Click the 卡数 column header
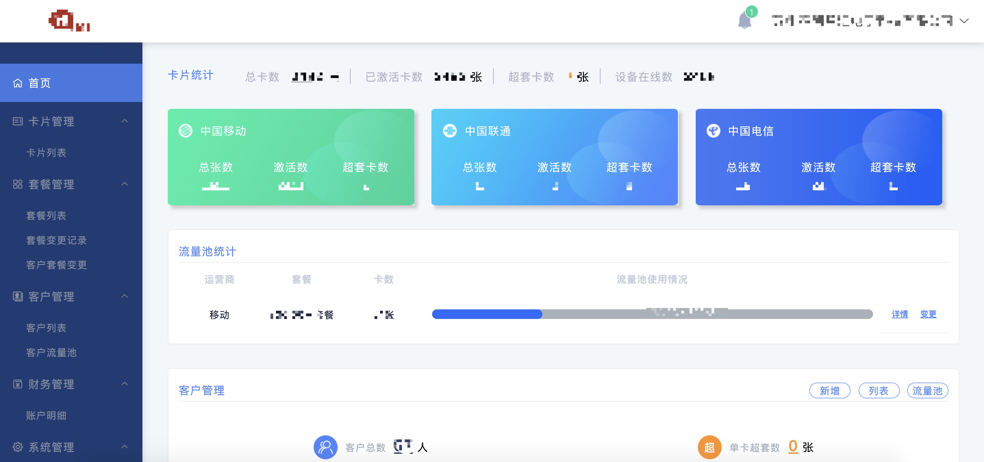984x462 pixels. [383, 280]
